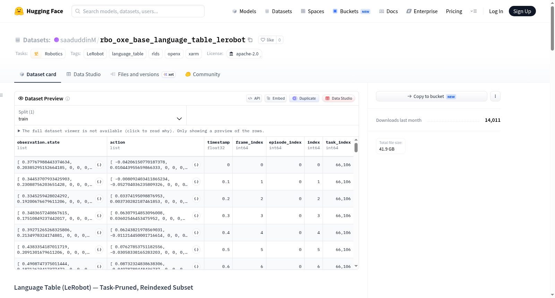Open the navigation overflow menu icon
This screenshot has width=555, height=298.
click(473, 11)
